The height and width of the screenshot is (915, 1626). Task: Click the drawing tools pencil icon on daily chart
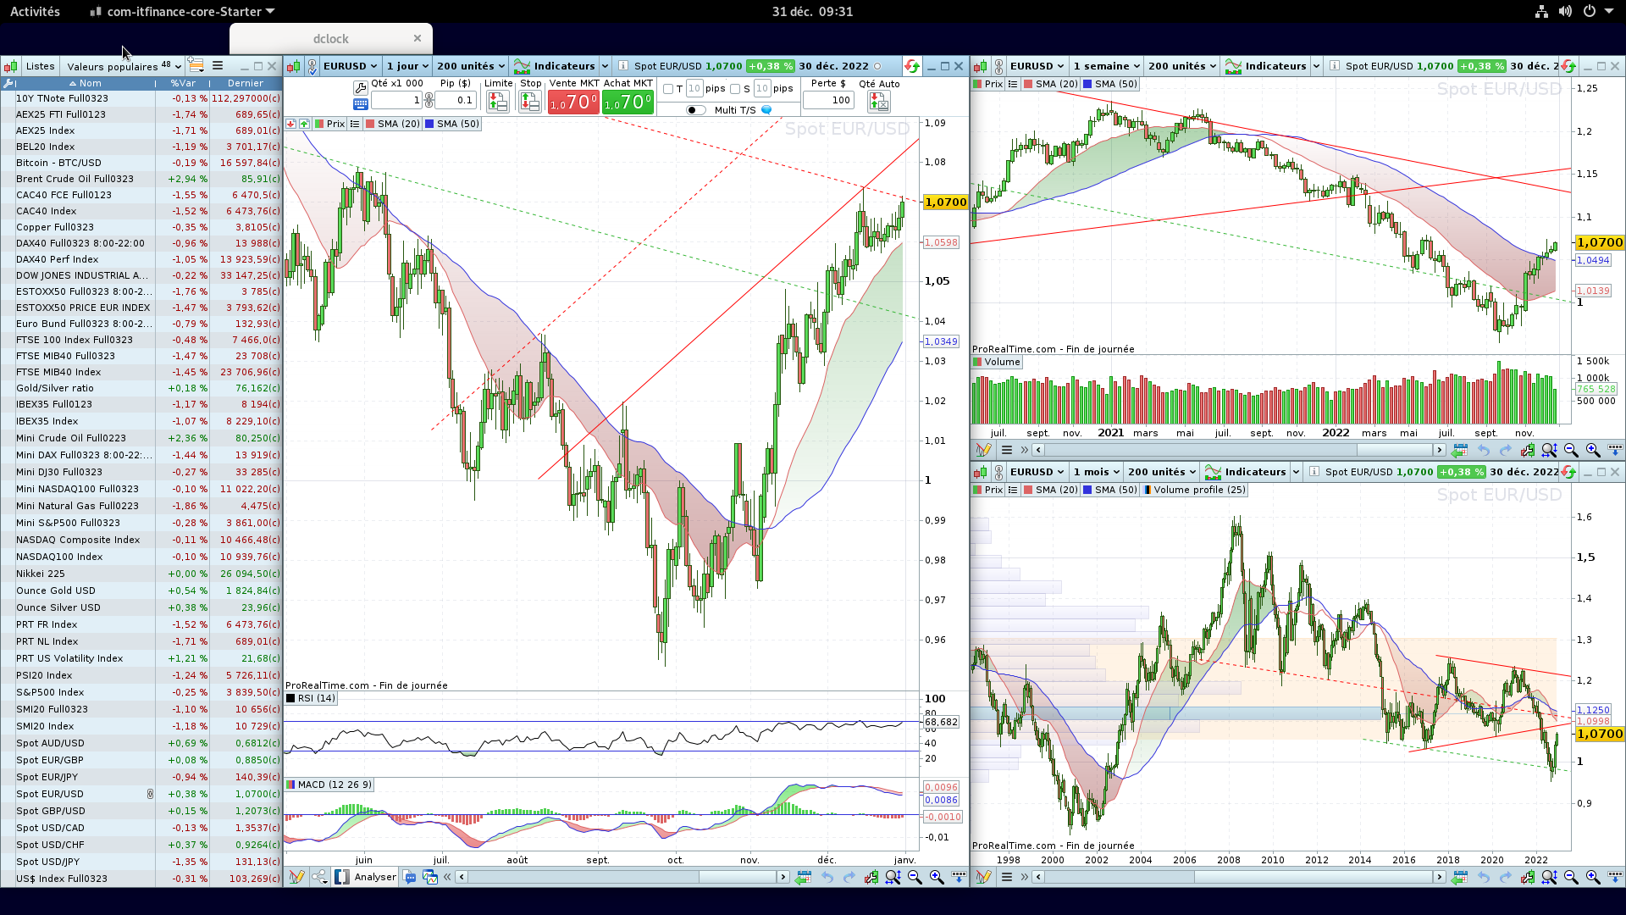[296, 877]
